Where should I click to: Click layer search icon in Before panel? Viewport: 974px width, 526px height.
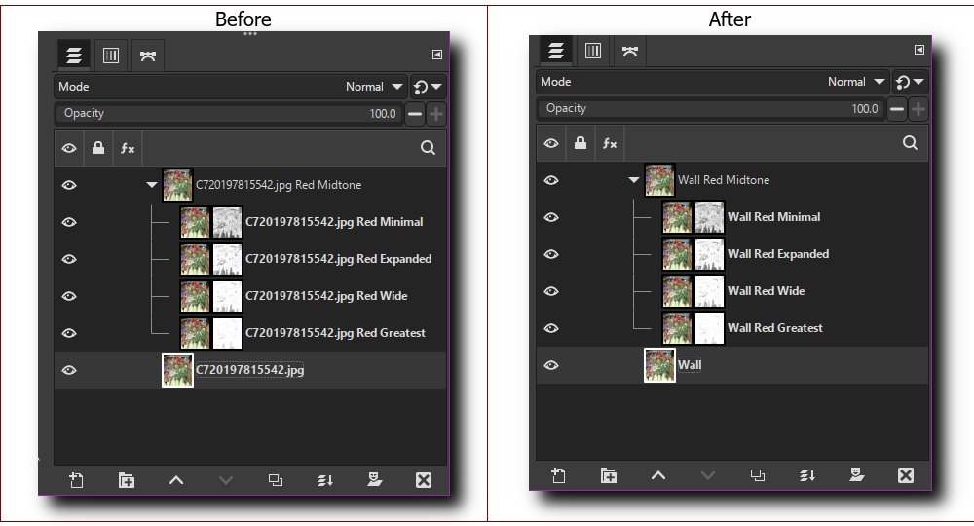click(x=428, y=148)
